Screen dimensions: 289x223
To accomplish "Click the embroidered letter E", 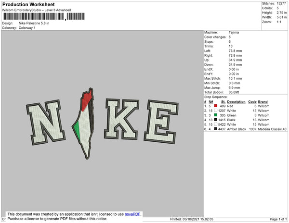I will [x=161, y=122].
